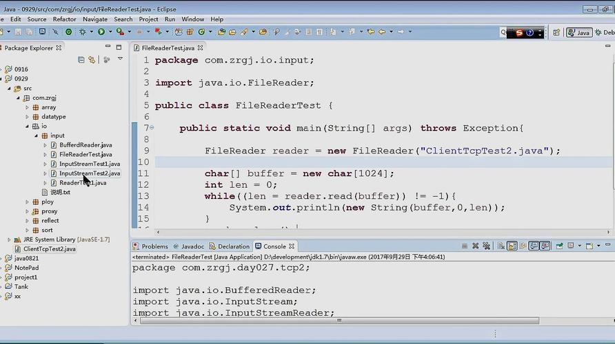
Task: Collapse the main method fold marker
Action: point(152,128)
